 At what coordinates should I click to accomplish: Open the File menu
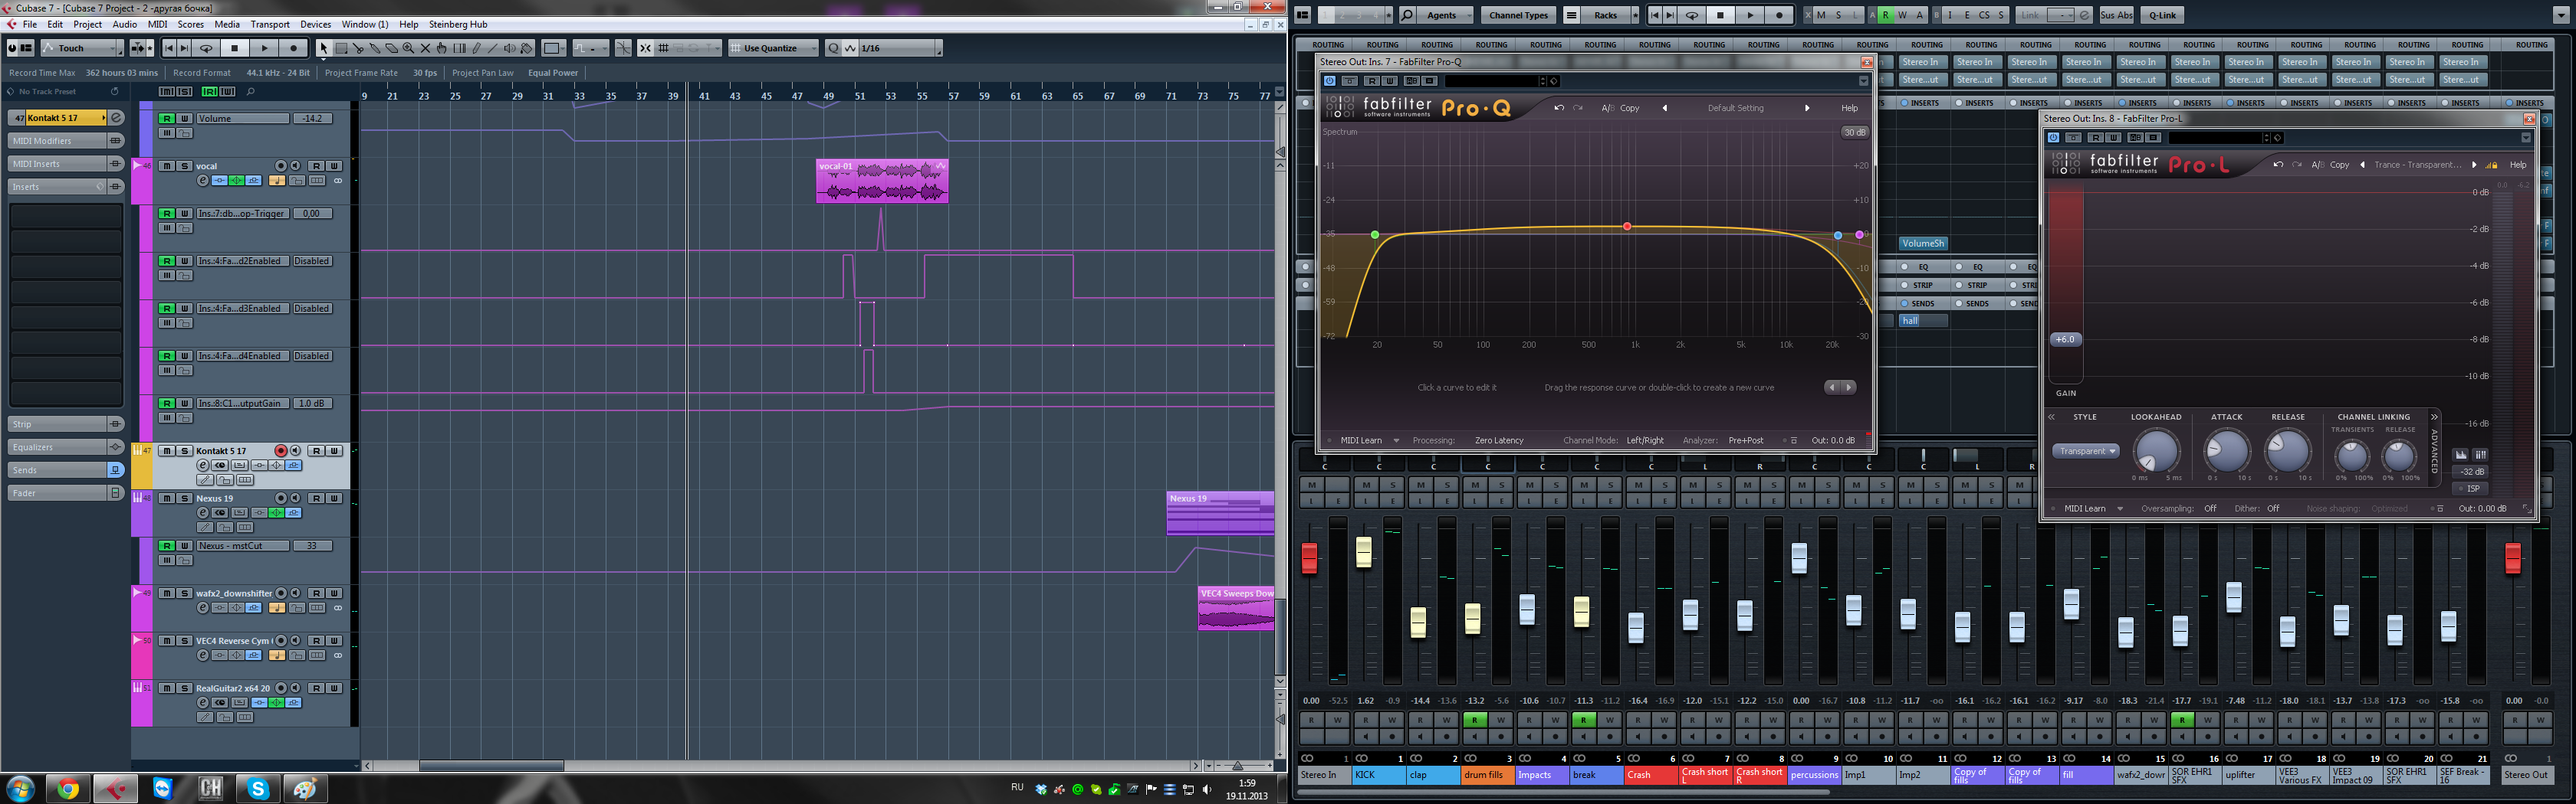[x=30, y=24]
